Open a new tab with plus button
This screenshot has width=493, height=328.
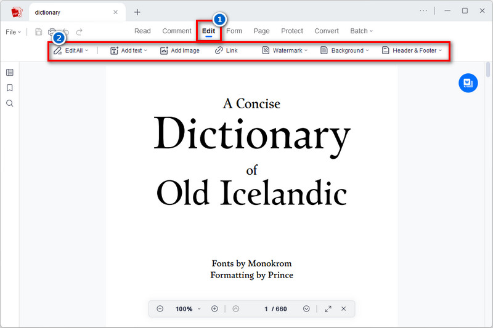pyautogui.click(x=137, y=12)
